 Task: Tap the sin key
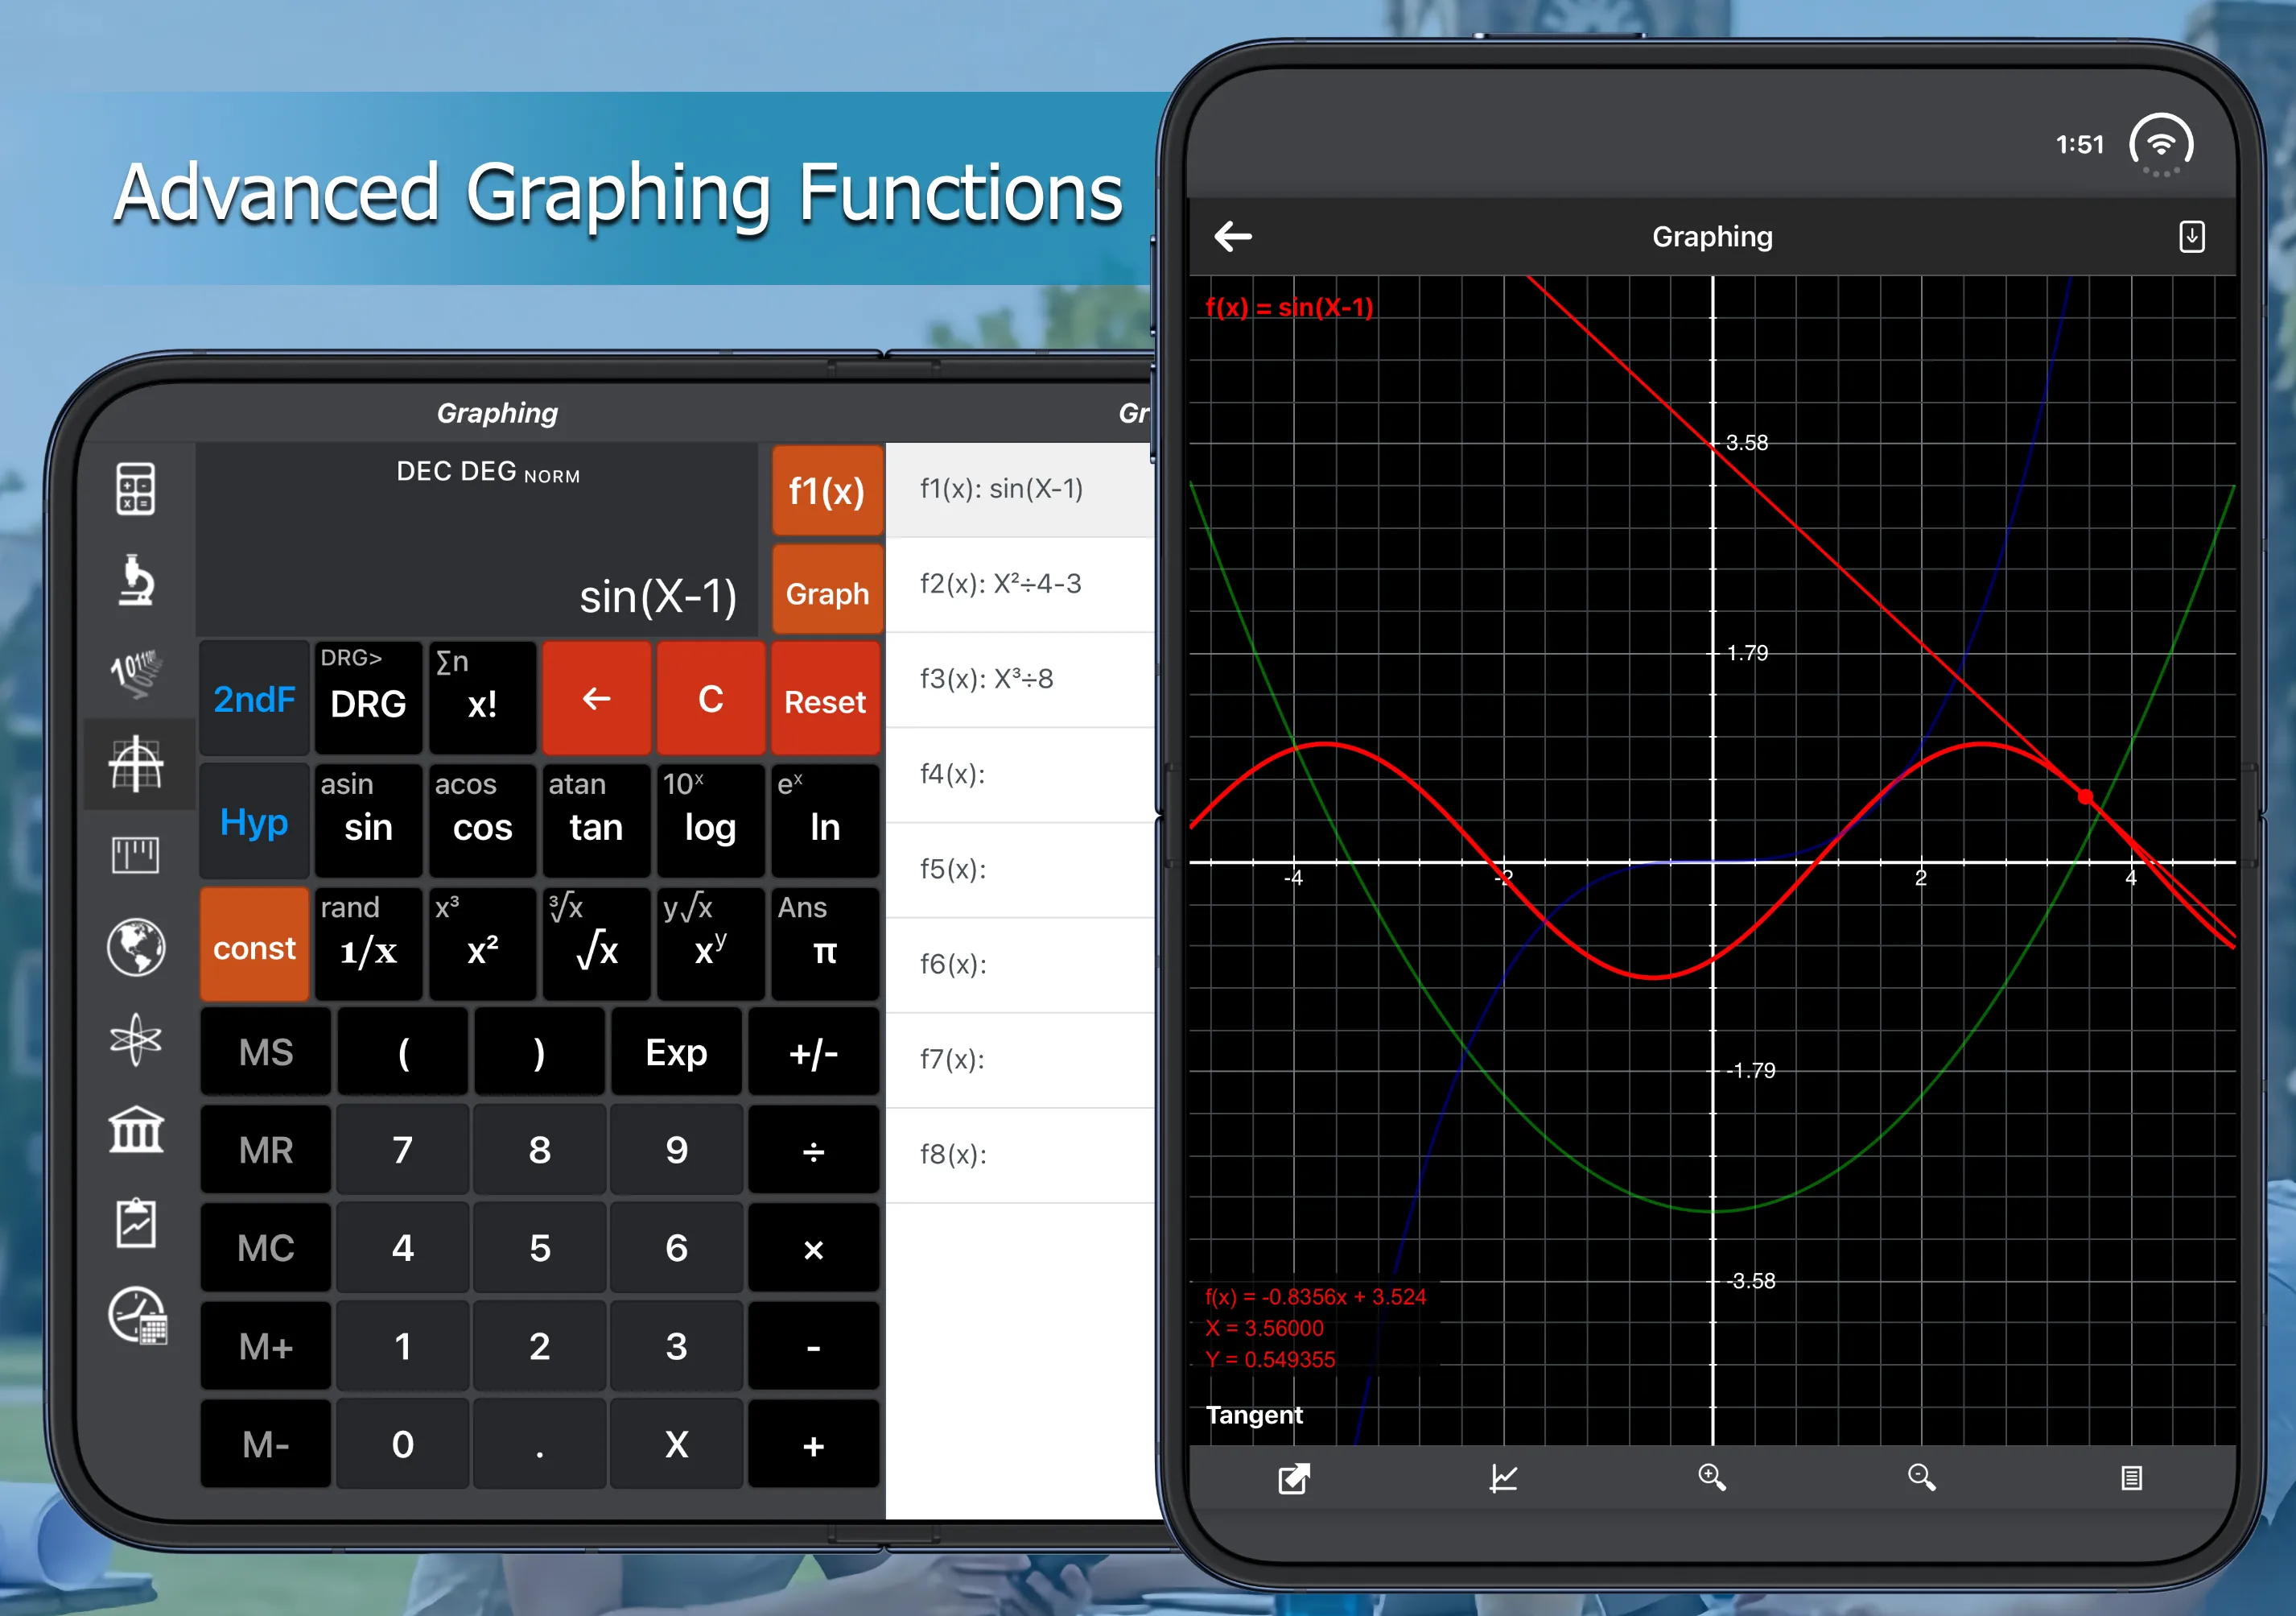368,821
